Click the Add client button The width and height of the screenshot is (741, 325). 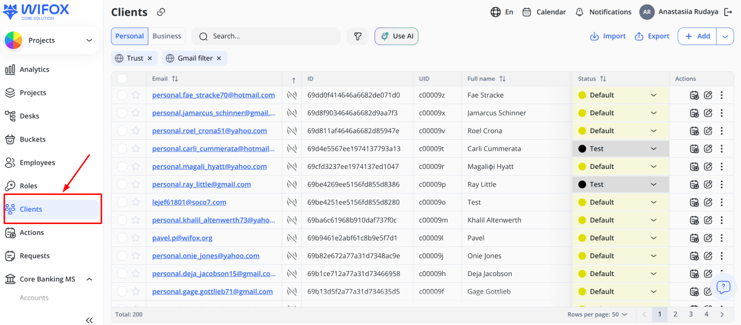point(697,36)
